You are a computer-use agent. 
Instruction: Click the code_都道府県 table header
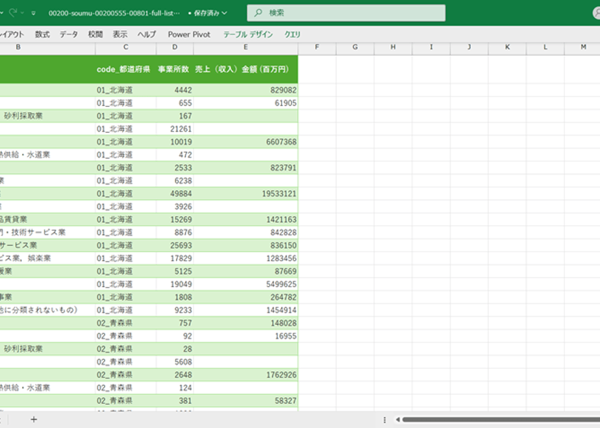click(126, 69)
